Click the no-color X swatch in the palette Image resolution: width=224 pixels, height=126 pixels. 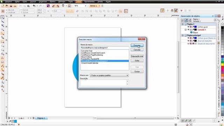pyautogui.click(x=223, y=25)
